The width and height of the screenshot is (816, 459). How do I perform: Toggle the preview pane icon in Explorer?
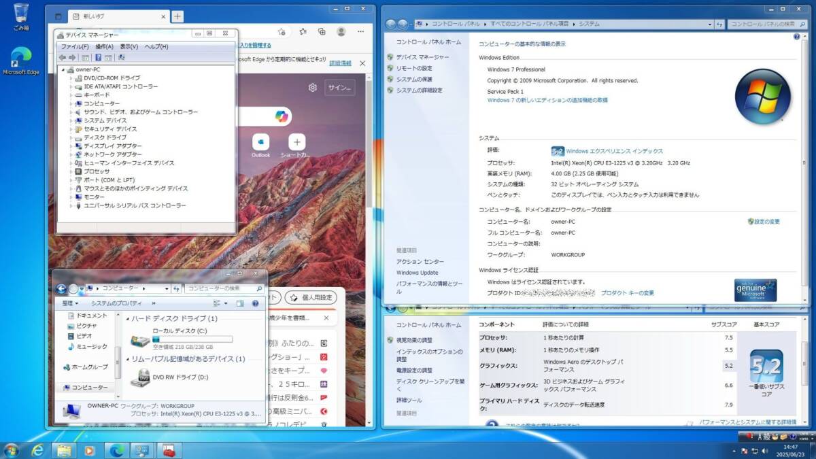tap(241, 303)
